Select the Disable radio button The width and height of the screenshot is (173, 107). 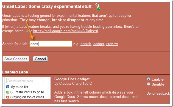coord(149,84)
